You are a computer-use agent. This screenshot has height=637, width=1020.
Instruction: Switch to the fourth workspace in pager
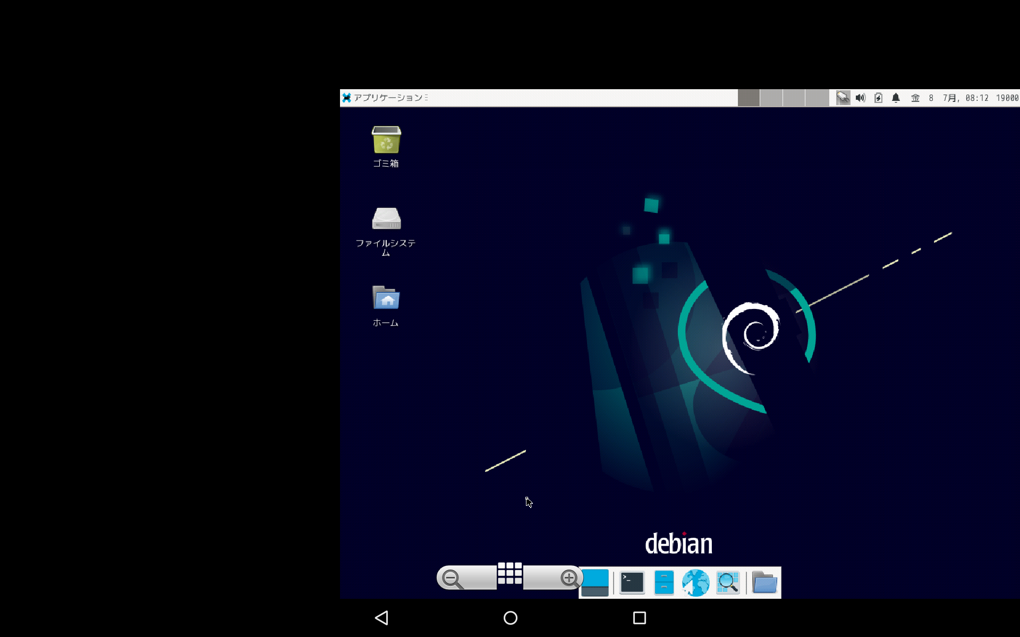817,98
